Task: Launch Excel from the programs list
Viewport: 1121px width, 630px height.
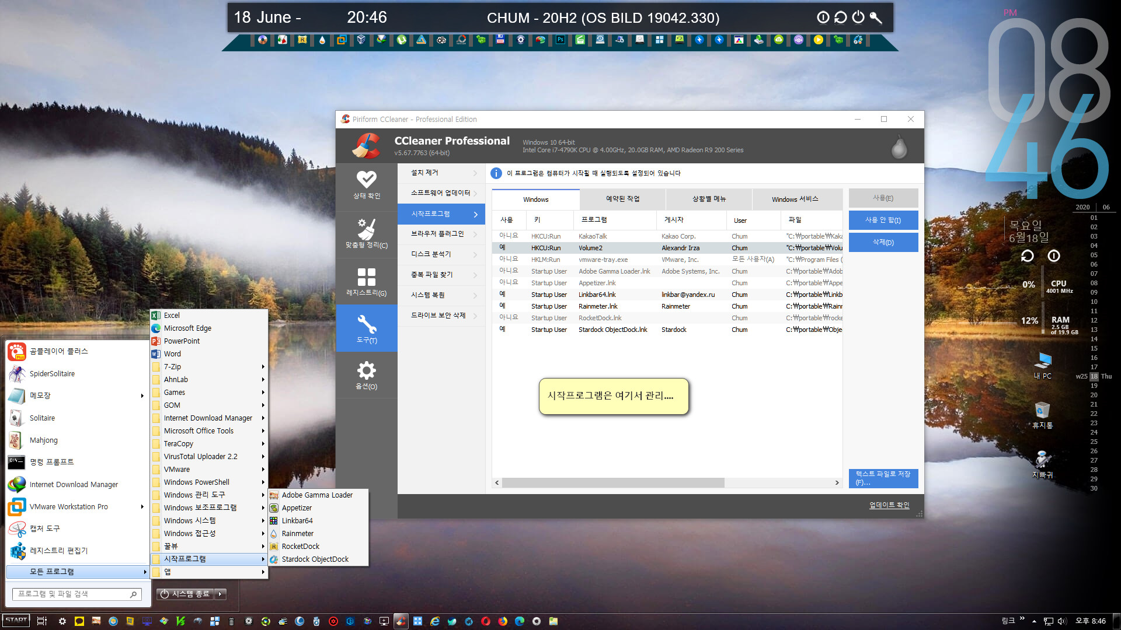Action: pos(208,315)
